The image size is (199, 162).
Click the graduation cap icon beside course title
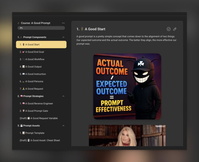pos(19,23)
